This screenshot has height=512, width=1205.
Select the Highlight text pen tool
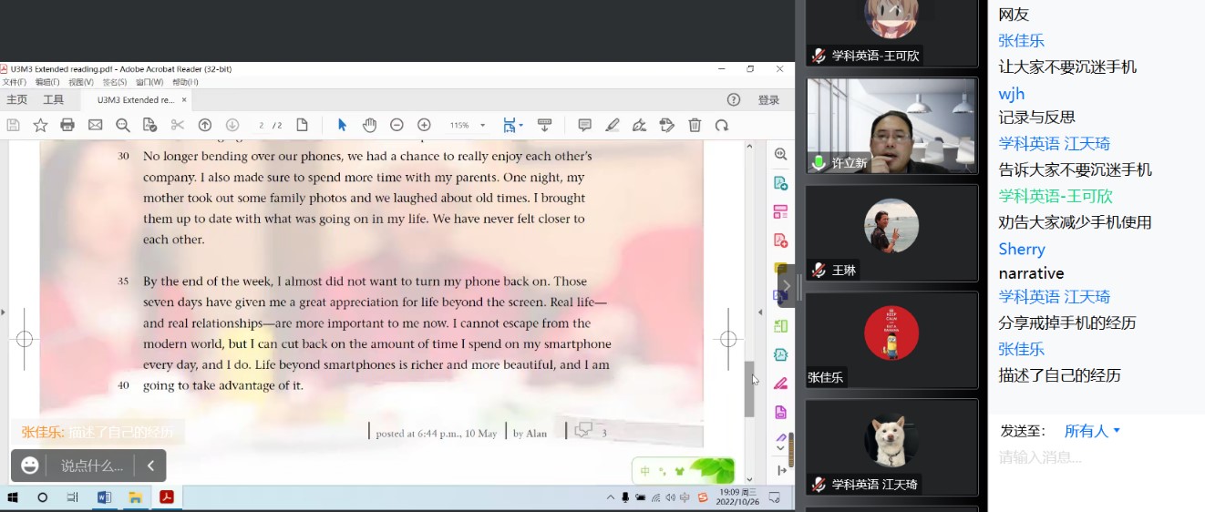click(613, 125)
